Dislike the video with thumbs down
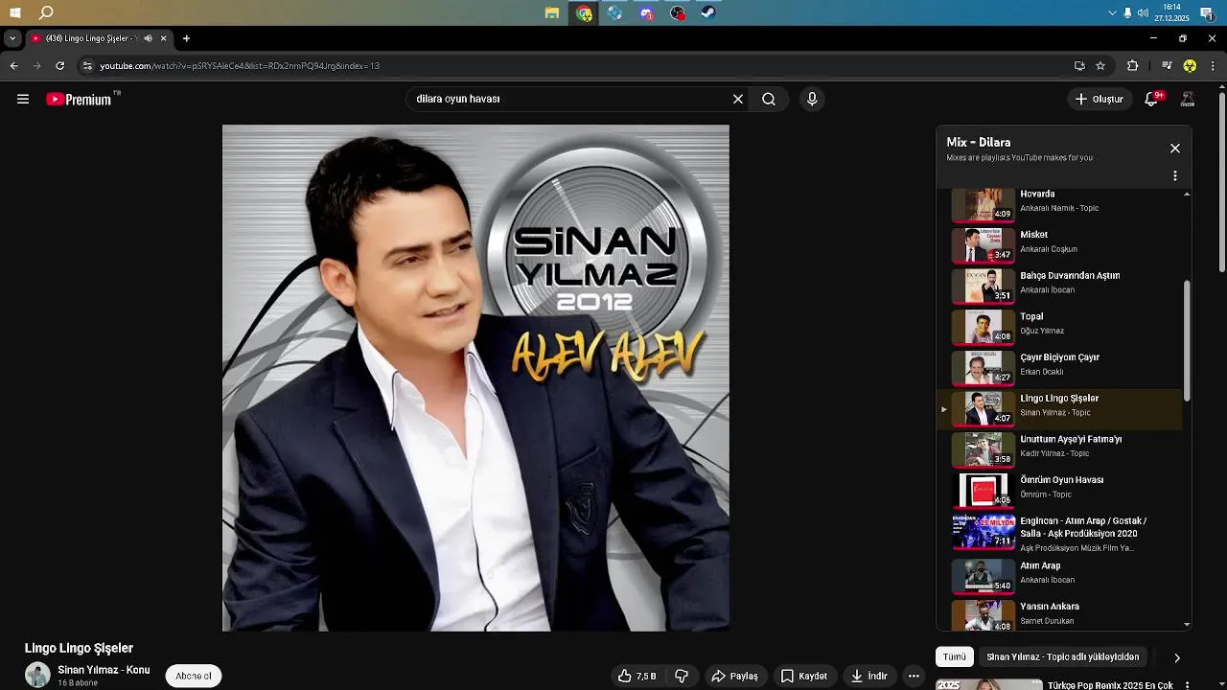 click(x=682, y=676)
